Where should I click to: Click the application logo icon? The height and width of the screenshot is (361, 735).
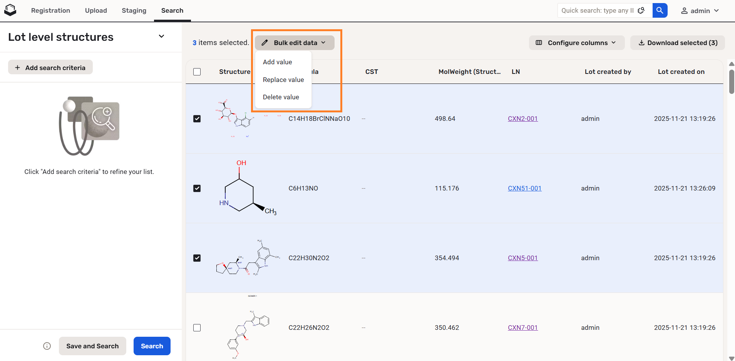(10, 10)
